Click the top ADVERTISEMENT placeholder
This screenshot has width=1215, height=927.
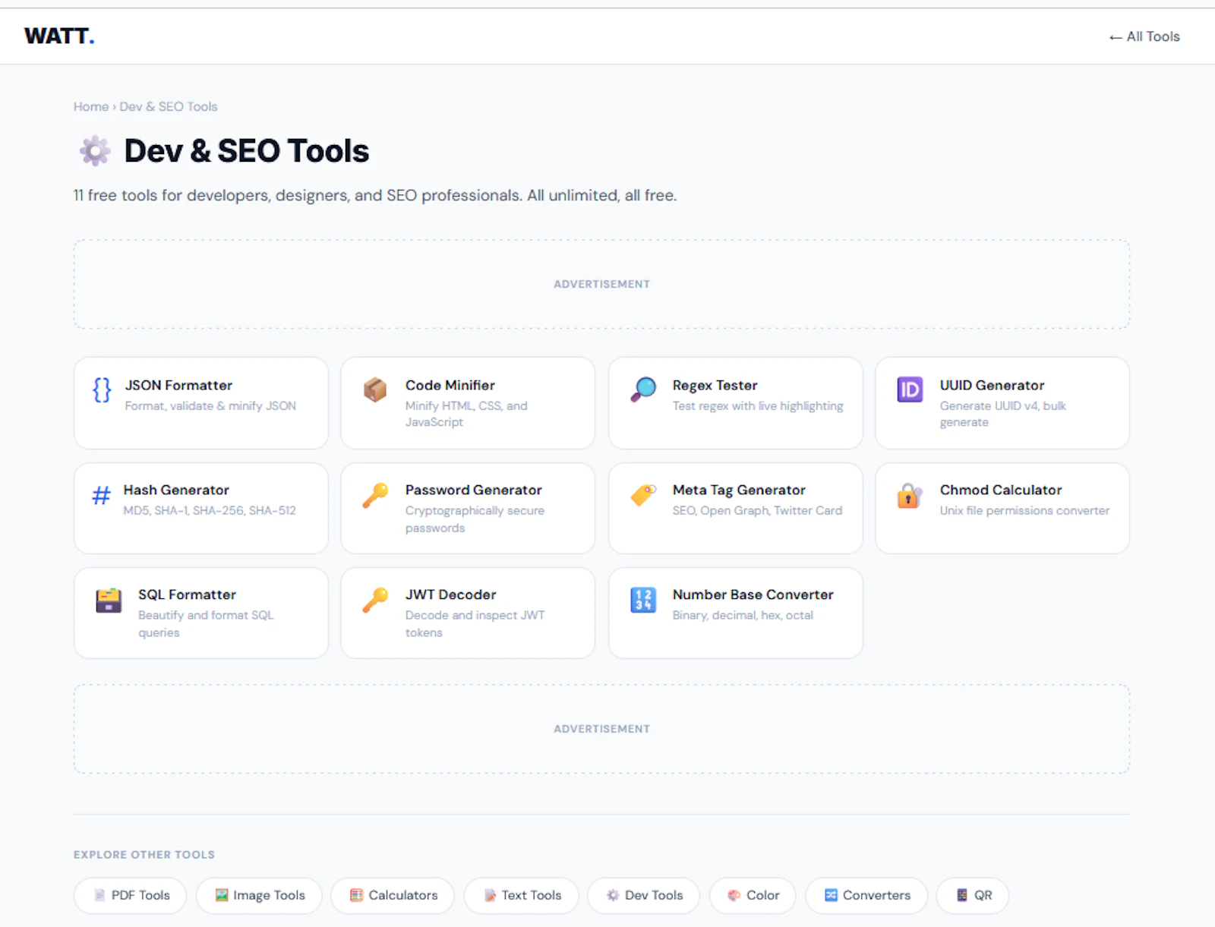coord(601,284)
